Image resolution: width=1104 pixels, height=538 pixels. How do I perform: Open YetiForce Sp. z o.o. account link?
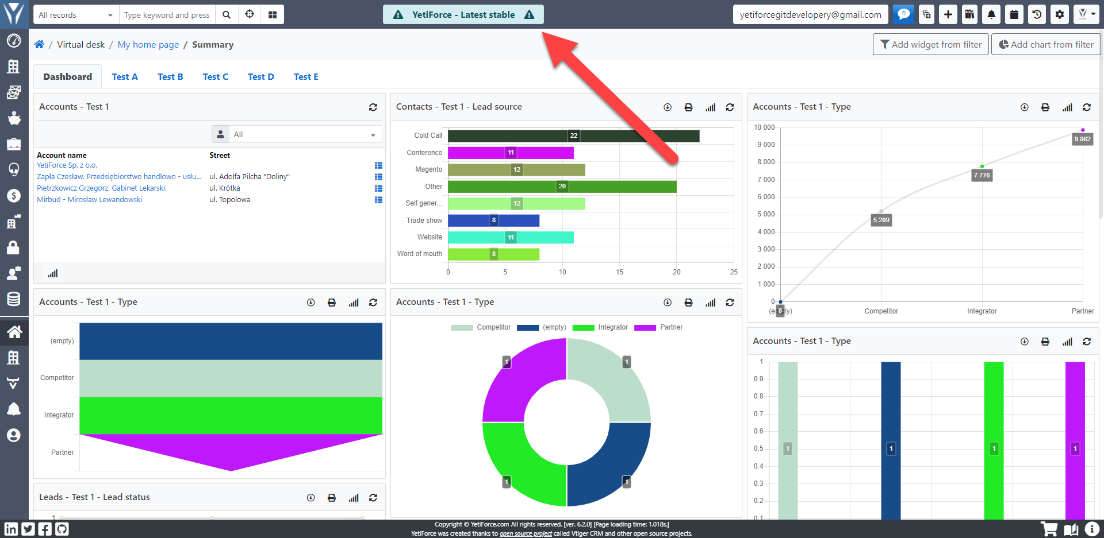pos(67,165)
